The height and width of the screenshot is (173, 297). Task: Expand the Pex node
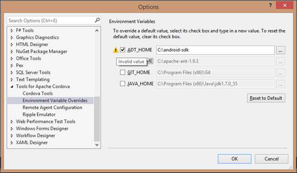[x=12, y=66]
